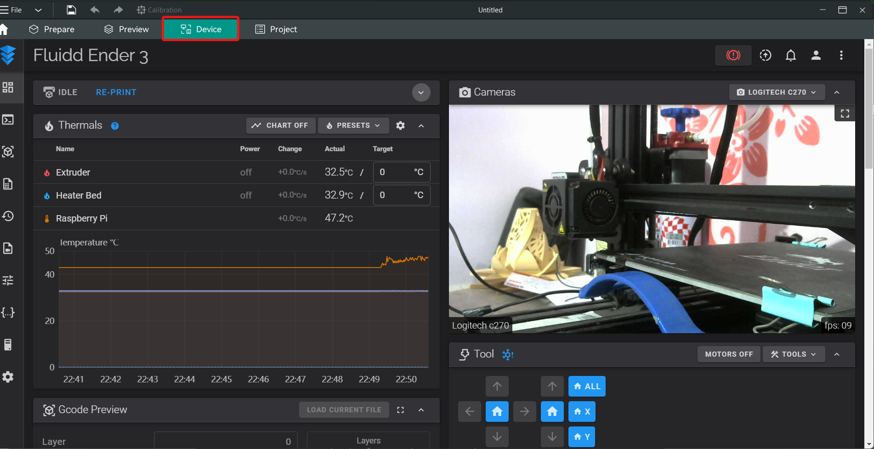The width and height of the screenshot is (874, 449).
Task: Open the Logitech C270 camera dropdown
Action: tap(777, 92)
